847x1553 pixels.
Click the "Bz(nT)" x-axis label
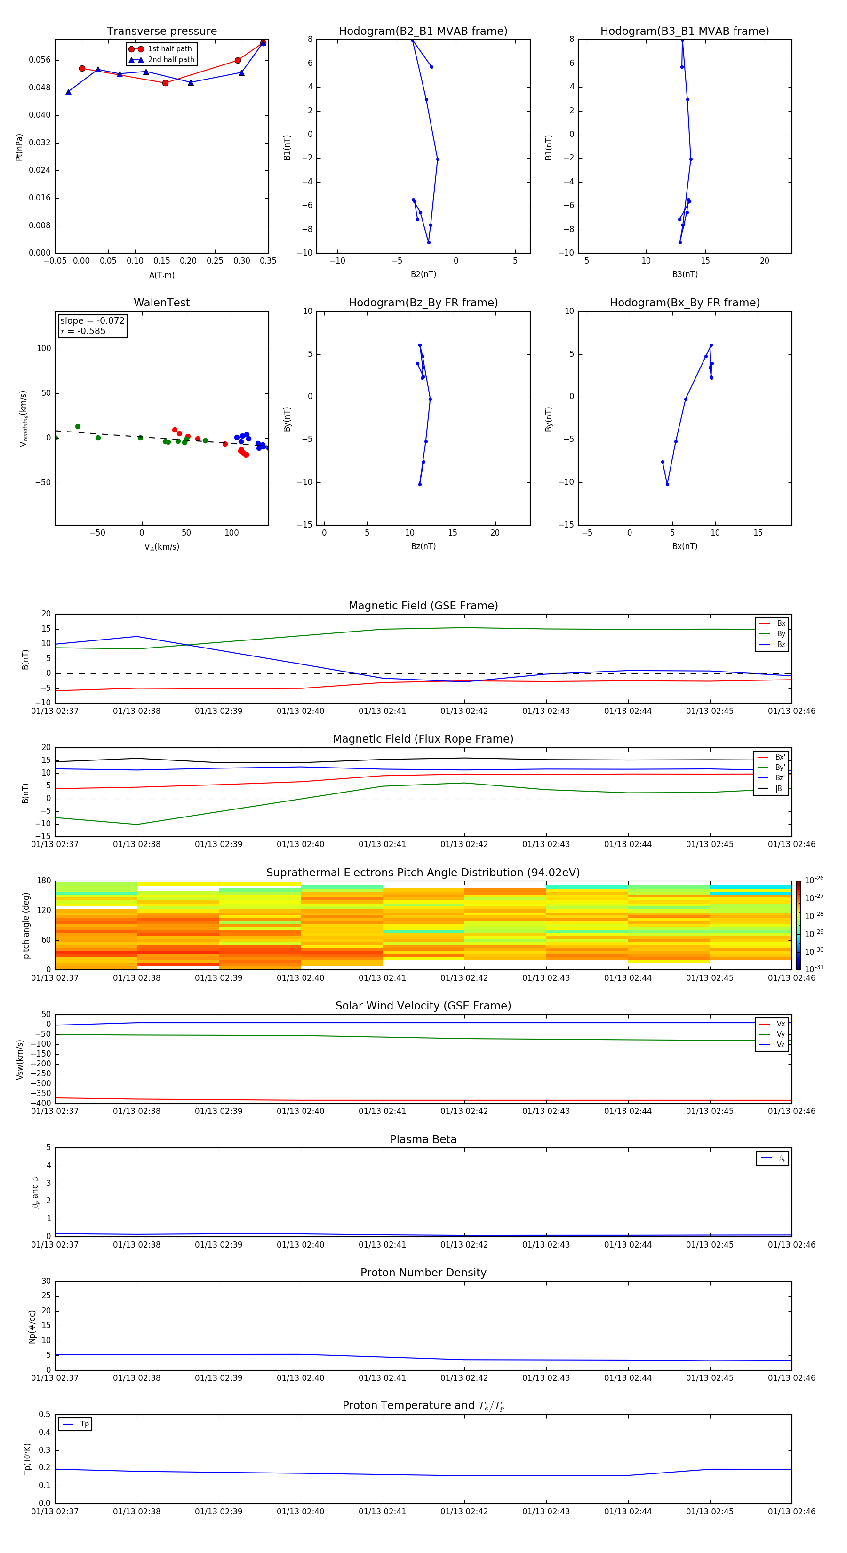[423, 546]
